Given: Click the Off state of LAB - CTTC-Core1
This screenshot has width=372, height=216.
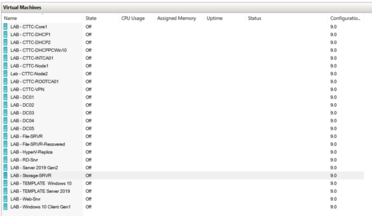Looking at the screenshot, I should (x=88, y=27).
